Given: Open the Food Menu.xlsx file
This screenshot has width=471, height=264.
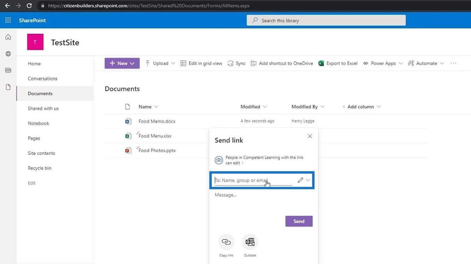Looking at the screenshot, I should [155, 136].
